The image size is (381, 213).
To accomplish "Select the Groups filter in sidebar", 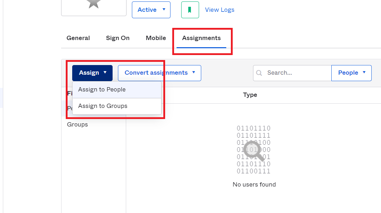I will 78,125.
